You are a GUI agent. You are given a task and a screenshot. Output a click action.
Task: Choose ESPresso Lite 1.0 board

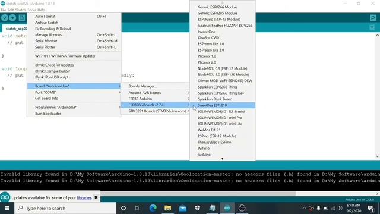[x=223, y=44]
